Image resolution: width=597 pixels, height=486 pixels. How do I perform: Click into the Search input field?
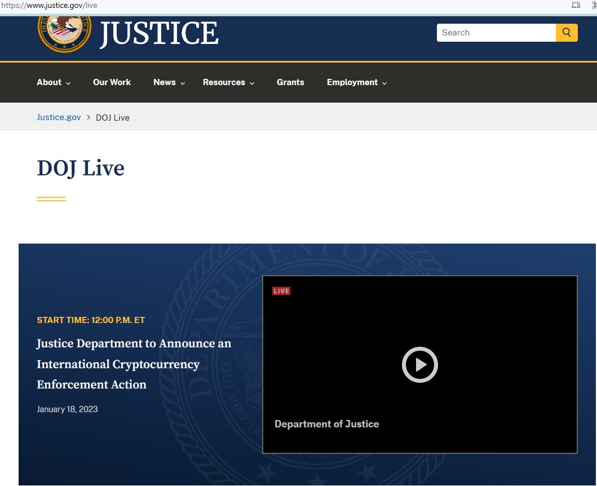point(496,33)
